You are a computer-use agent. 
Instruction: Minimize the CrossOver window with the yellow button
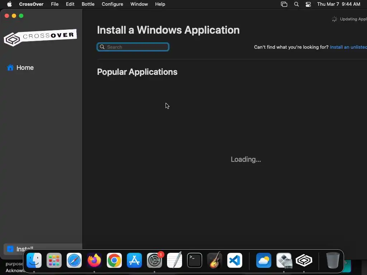pyautogui.click(x=14, y=16)
